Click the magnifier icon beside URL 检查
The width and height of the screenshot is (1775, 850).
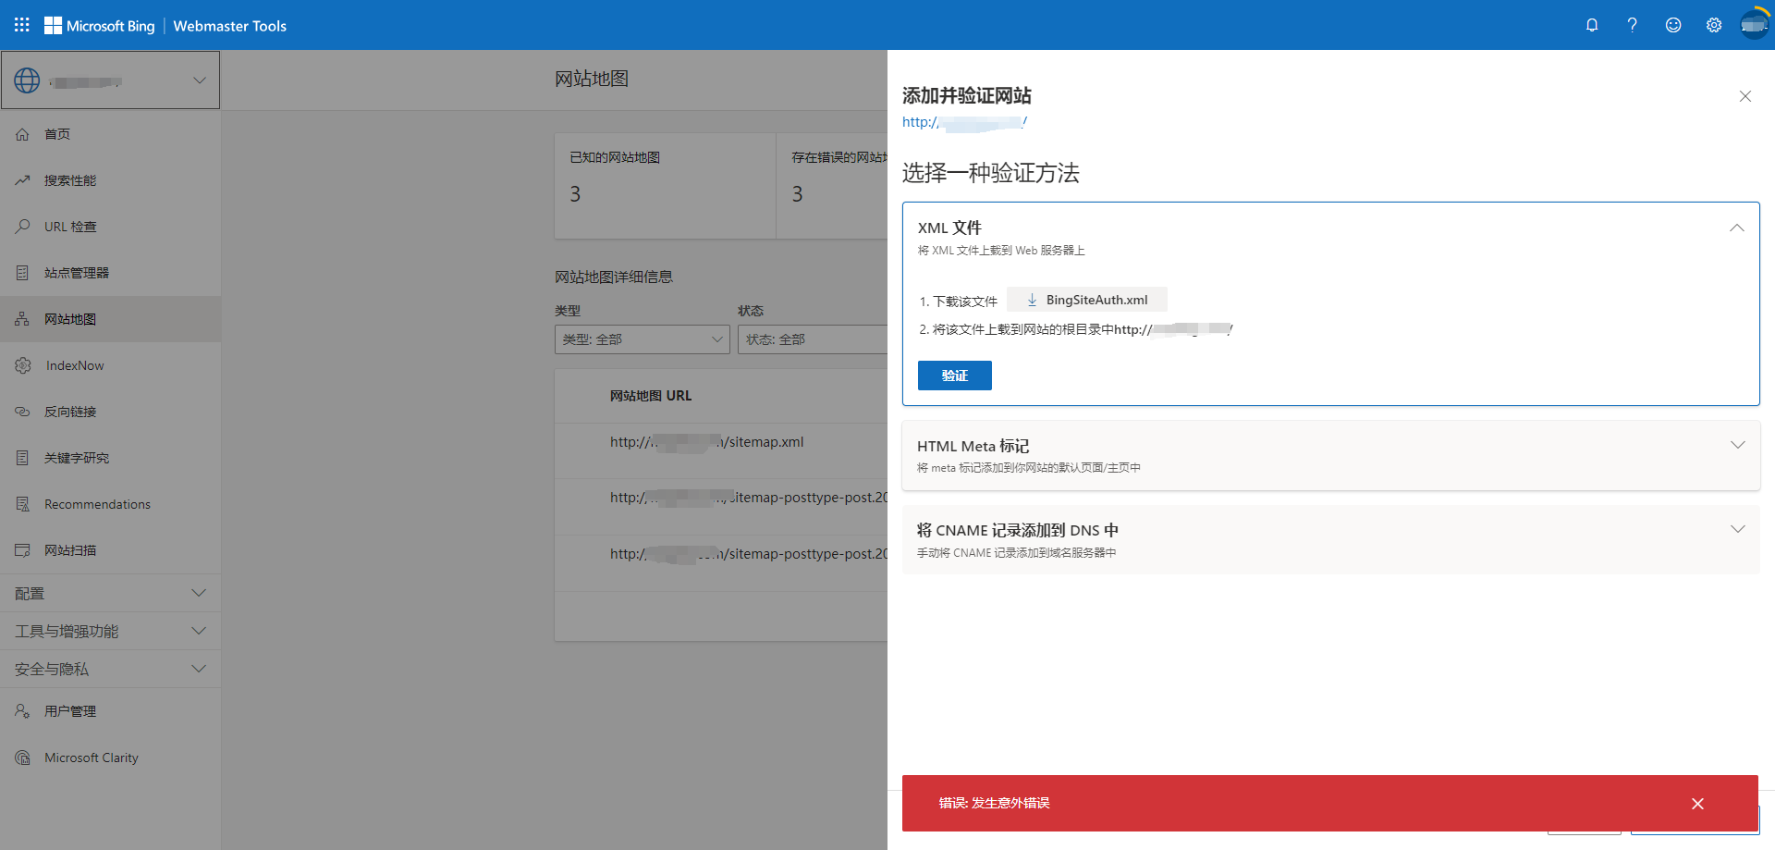22,227
